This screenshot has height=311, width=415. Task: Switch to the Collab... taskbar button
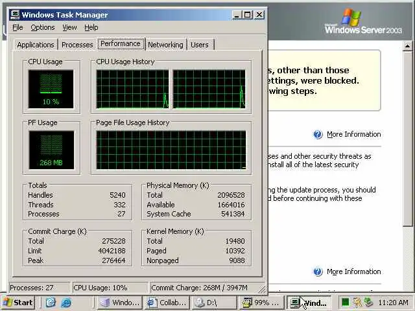click(167, 303)
